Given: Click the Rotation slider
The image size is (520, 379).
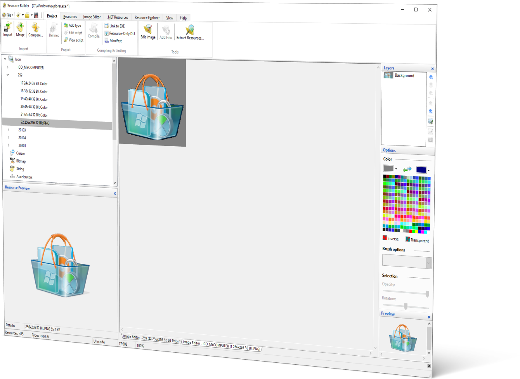Looking at the screenshot, I should (x=406, y=306).
